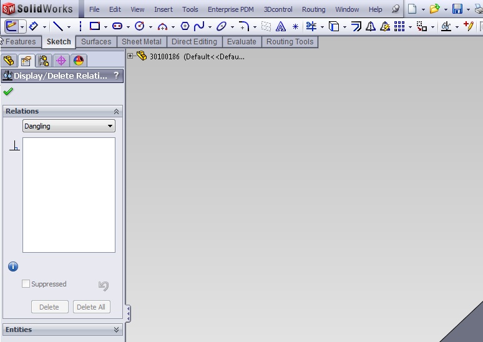The height and width of the screenshot is (342, 483).
Task: Open the DisplayManager tab
Action: click(79, 61)
